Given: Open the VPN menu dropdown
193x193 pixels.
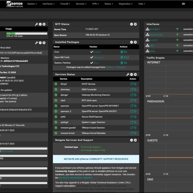Looking at the screenshot, I should coord(96,4).
